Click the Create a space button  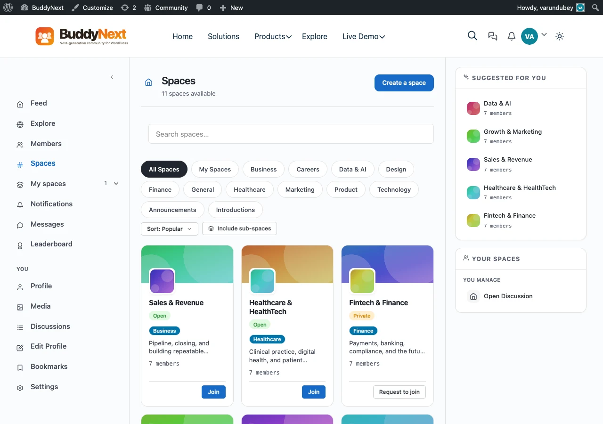(404, 83)
